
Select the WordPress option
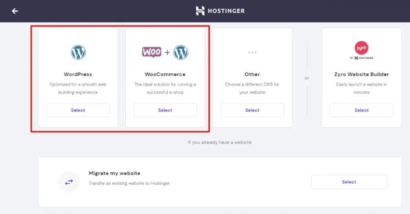point(78,110)
